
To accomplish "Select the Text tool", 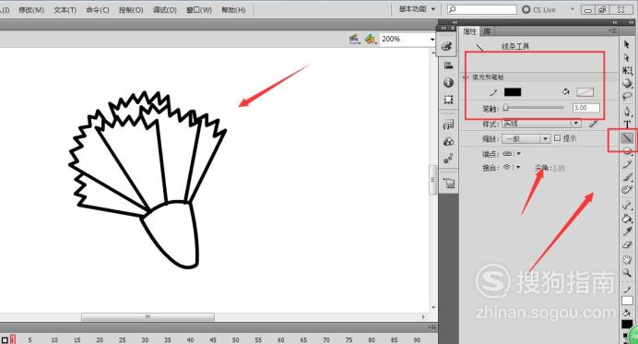I will [627, 125].
